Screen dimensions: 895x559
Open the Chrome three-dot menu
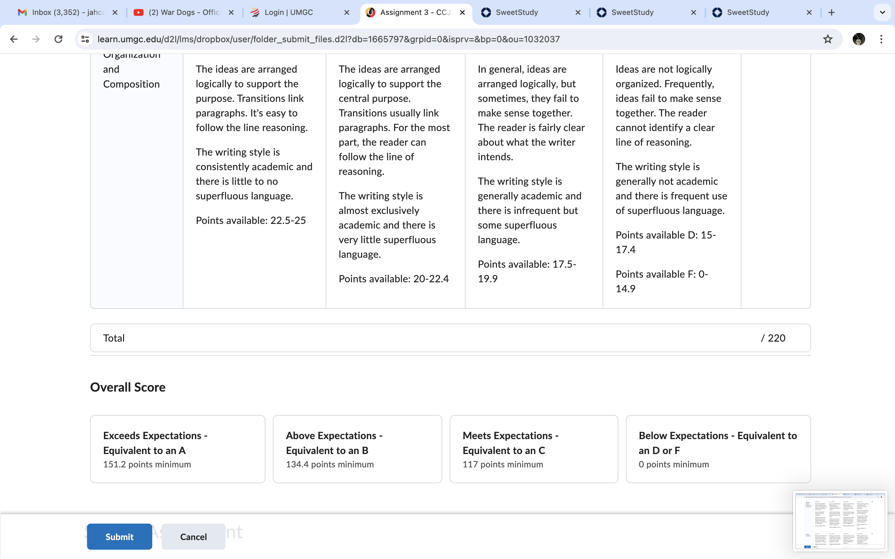pos(881,39)
